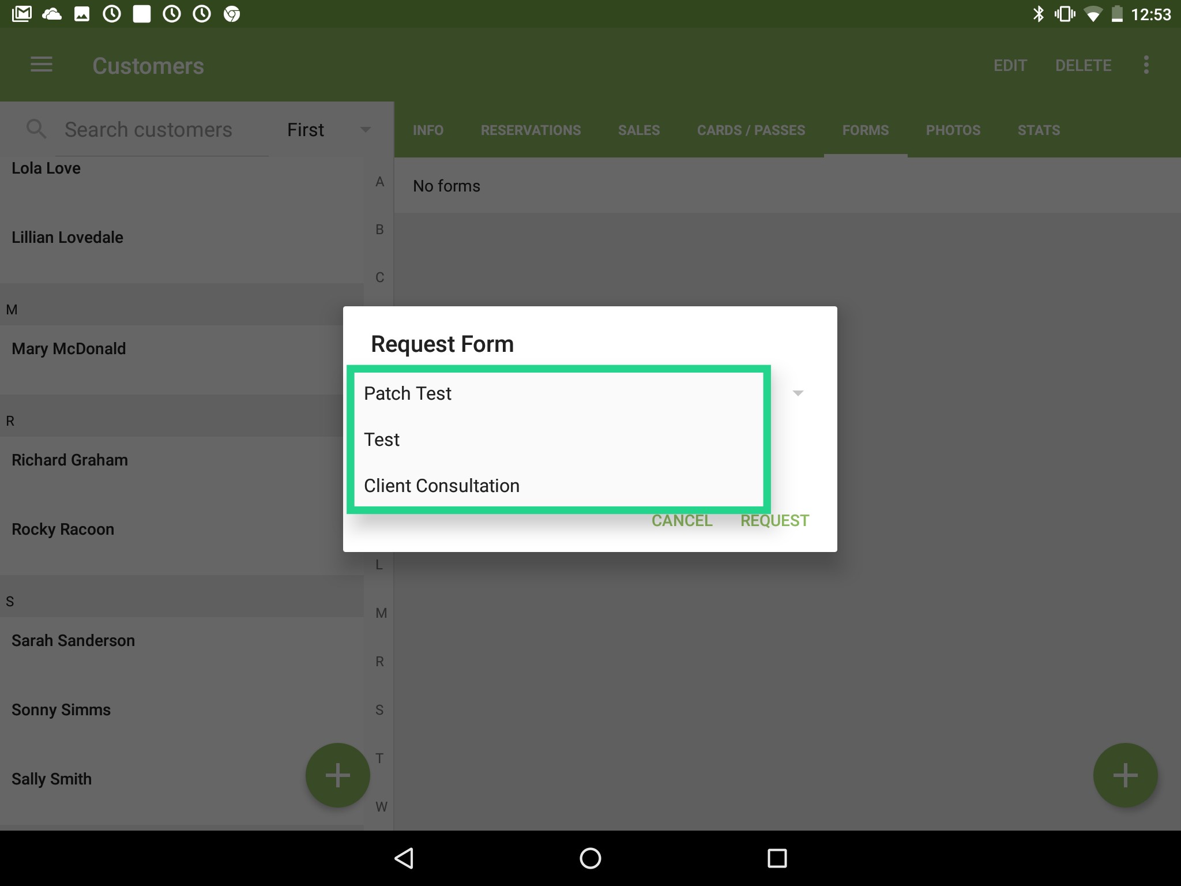Tap the Bluetooth status icon
This screenshot has height=886, width=1181.
[x=1039, y=14]
